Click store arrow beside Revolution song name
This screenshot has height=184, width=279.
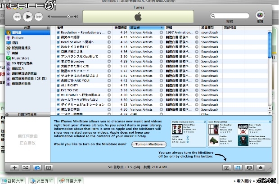109,32
